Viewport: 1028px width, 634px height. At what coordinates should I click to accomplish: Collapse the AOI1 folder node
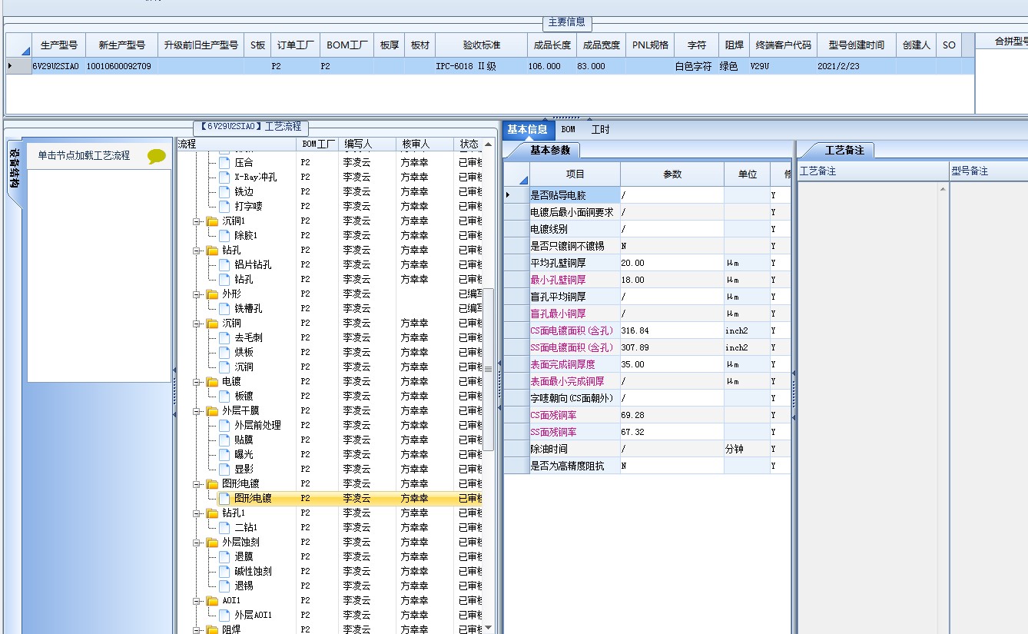pyautogui.click(x=197, y=601)
